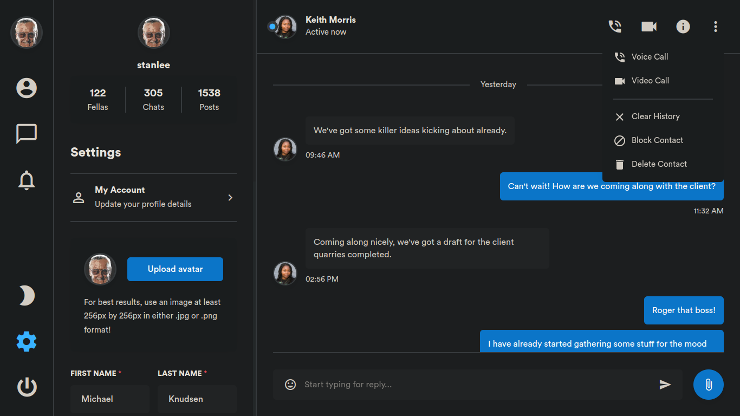Click the Upload avatar button
The width and height of the screenshot is (740, 416).
coord(175,269)
